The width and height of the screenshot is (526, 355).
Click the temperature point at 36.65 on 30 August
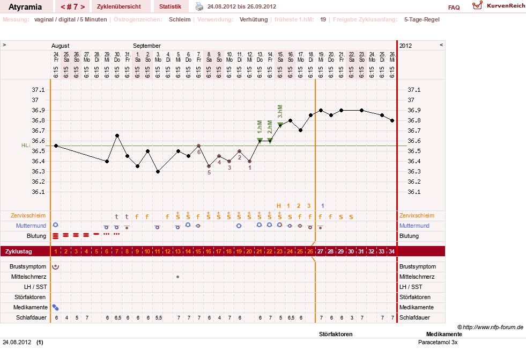click(117, 136)
